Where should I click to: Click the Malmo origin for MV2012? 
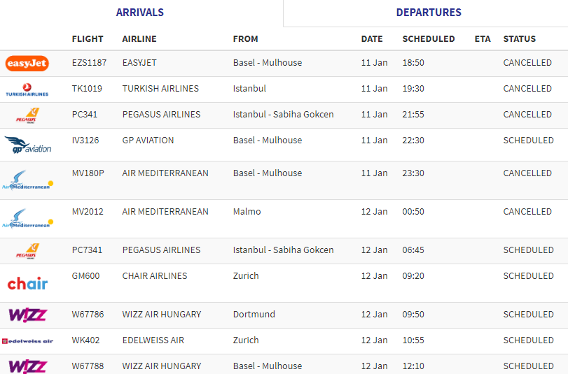[x=247, y=212]
